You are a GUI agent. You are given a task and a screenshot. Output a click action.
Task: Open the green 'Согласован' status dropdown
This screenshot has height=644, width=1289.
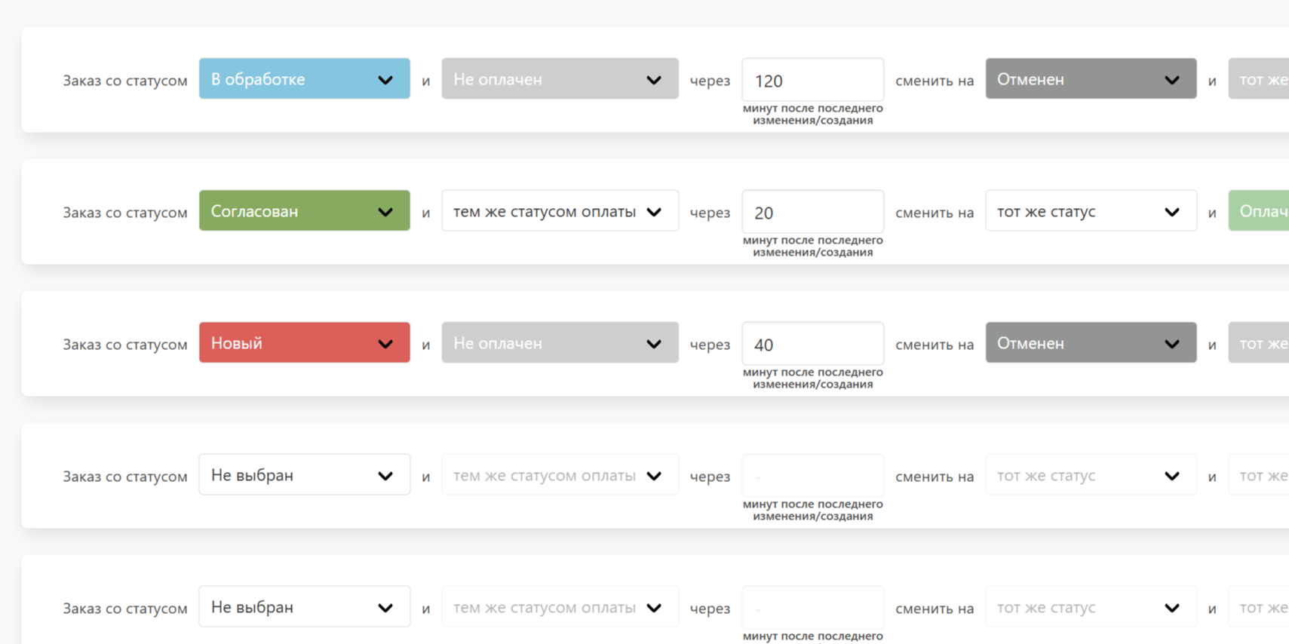pyautogui.click(x=304, y=211)
